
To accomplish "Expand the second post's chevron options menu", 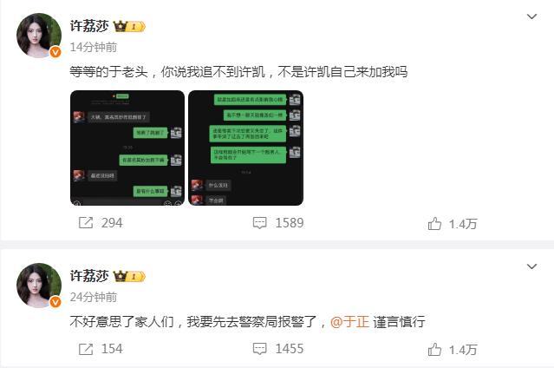I will point(531,266).
